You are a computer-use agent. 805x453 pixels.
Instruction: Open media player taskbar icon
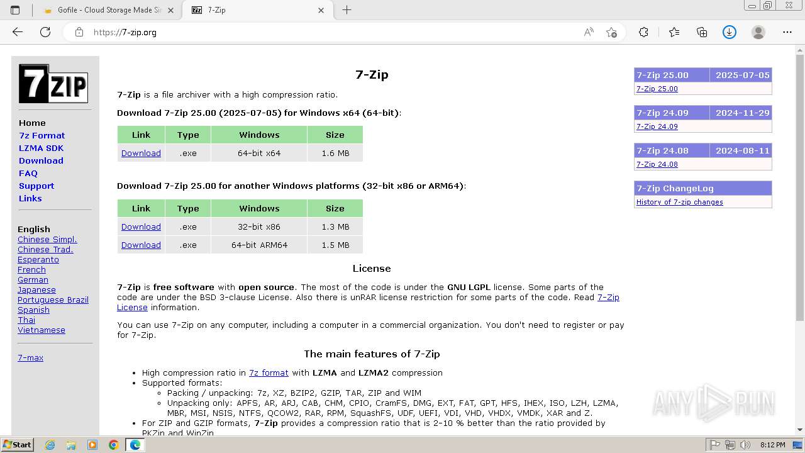[92, 445]
